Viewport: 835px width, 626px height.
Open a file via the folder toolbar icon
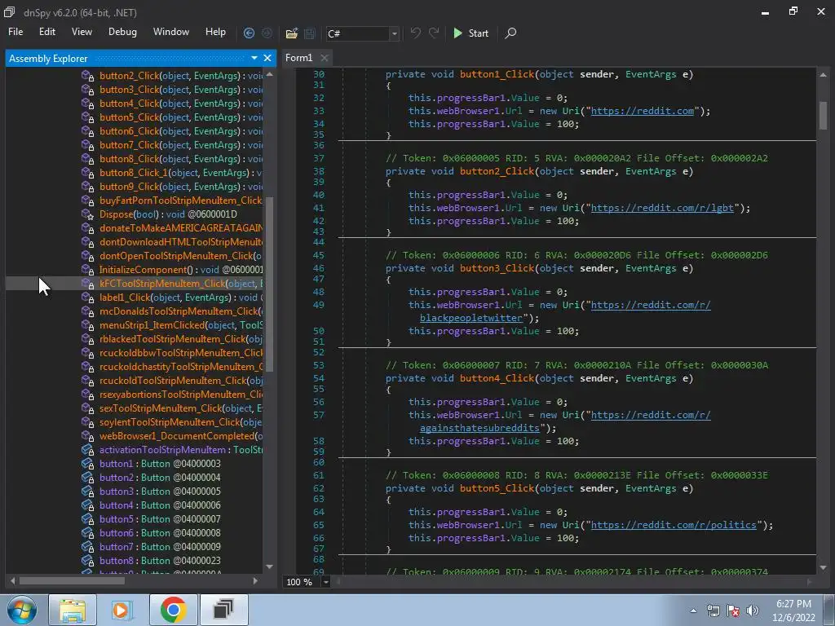(x=291, y=33)
